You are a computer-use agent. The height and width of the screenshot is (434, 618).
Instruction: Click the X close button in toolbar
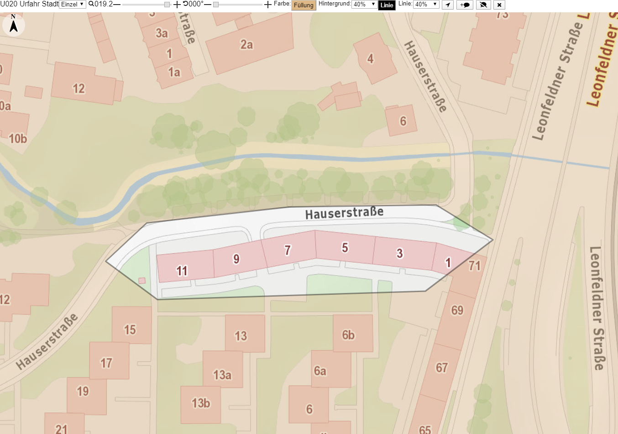[499, 5]
